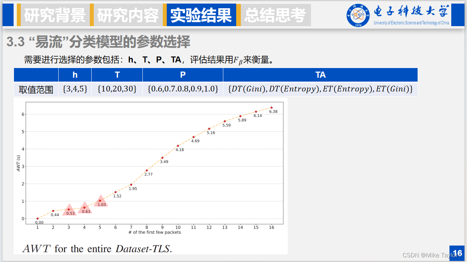This screenshot has height=262, width=467.
Task: Select the table header cell T
Action: pos(117,75)
